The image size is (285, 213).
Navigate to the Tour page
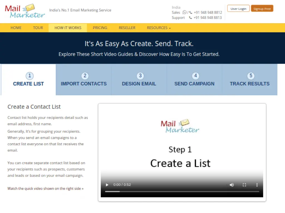tap(38, 28)
